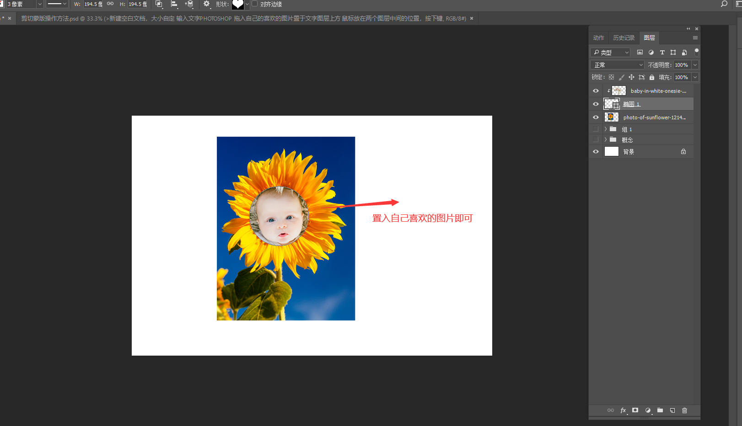Viewport: 742px width, 426px height.
Task: Create a new group with folder icon
Action: click(660, 410)
